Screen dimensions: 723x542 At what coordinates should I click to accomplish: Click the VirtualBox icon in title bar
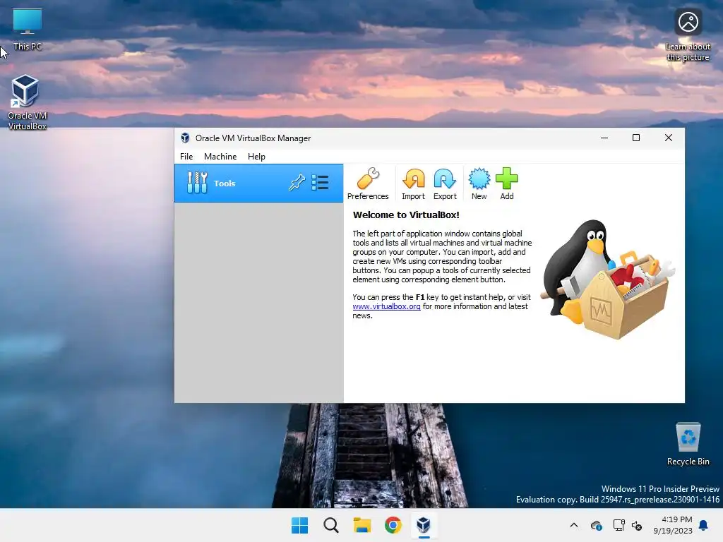pos(186,138)
